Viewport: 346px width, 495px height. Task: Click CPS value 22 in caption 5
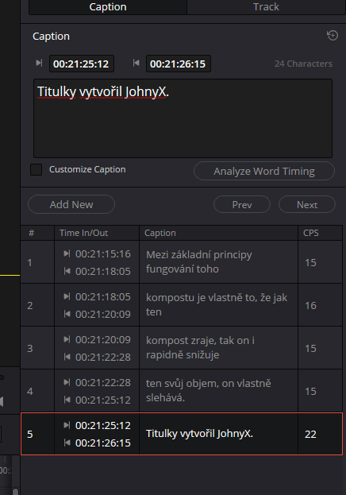coord(310,435)
